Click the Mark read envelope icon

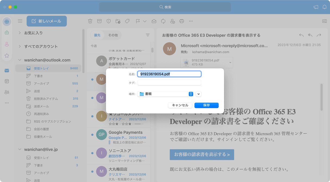click(154, 21)
